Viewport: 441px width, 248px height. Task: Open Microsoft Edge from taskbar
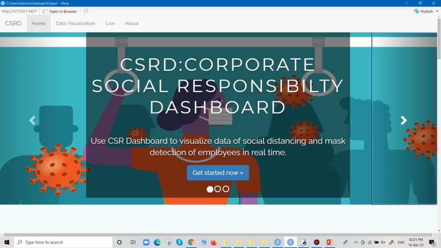click(x=157, y=242)
